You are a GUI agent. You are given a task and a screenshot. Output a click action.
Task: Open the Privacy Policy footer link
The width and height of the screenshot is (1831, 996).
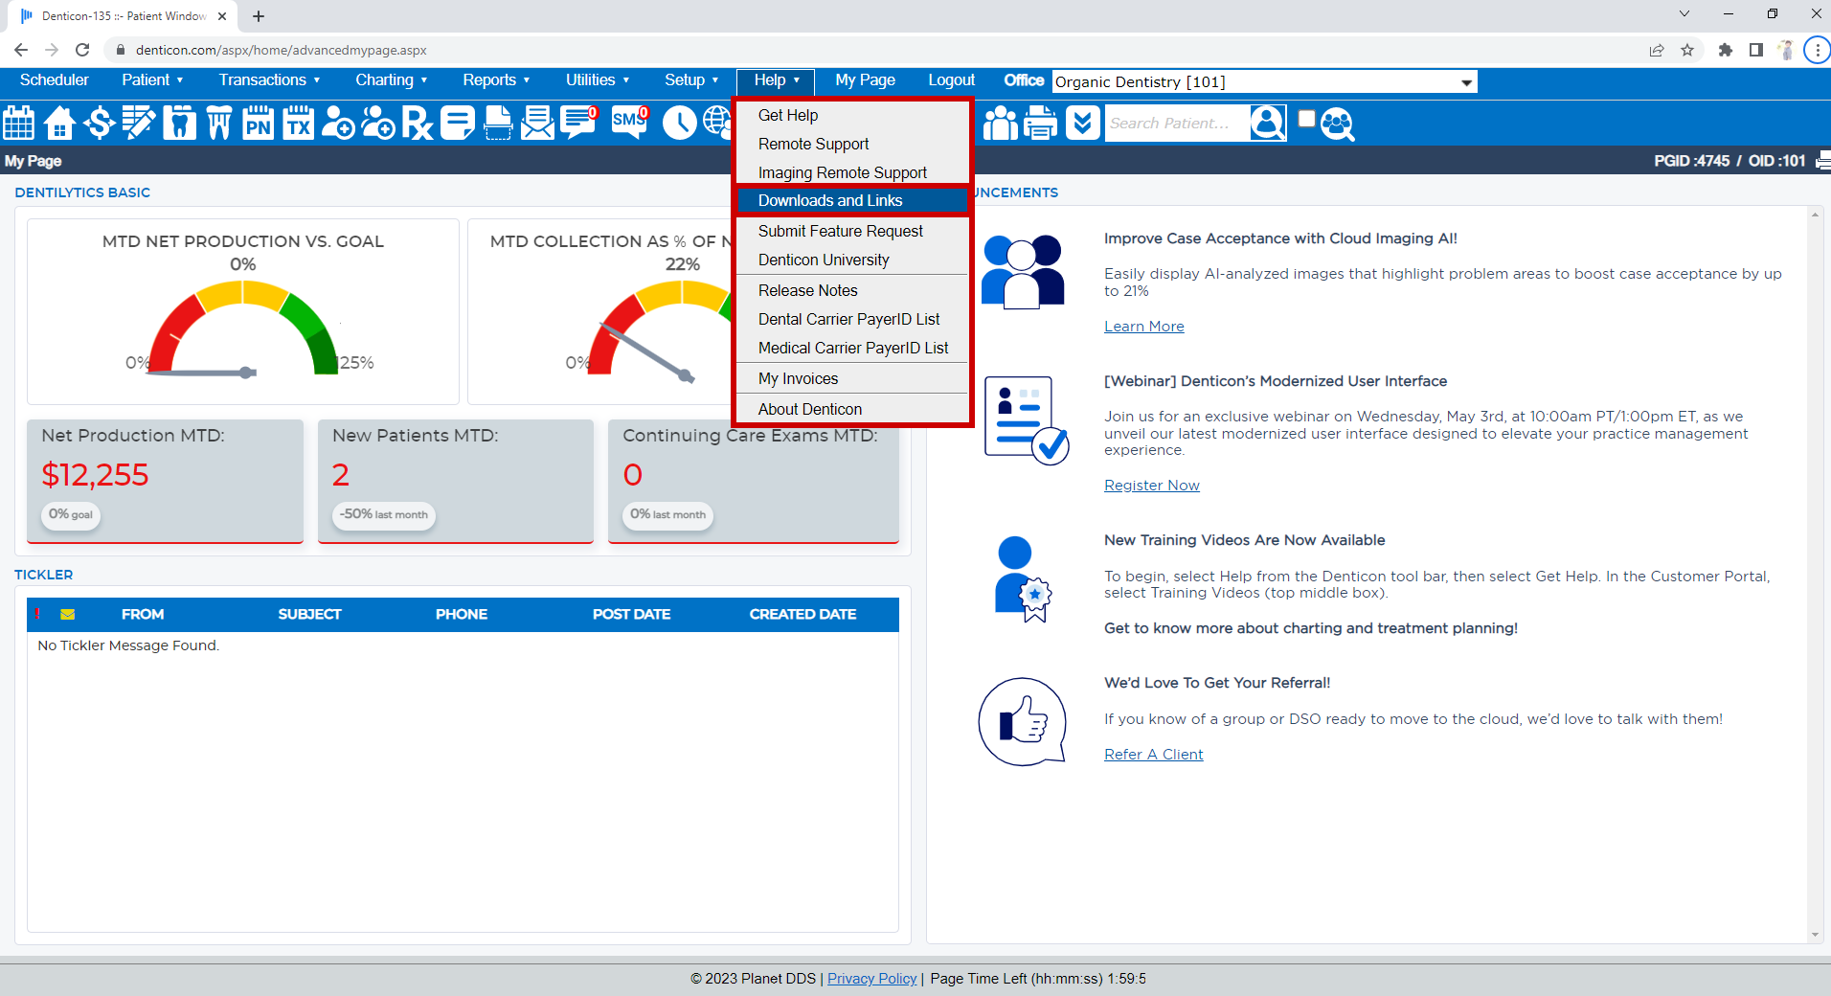(x=871, y=979)
